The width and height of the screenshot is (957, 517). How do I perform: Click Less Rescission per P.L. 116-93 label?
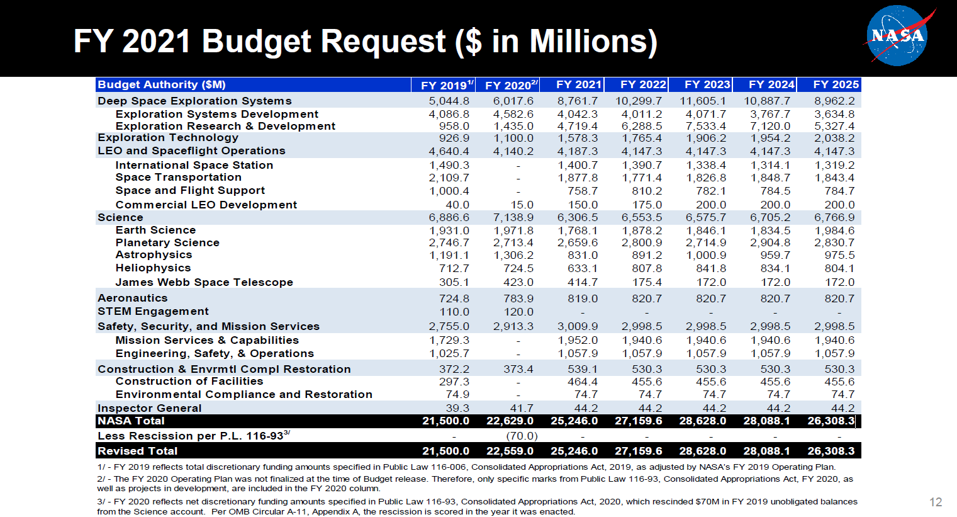pos(193,435)
